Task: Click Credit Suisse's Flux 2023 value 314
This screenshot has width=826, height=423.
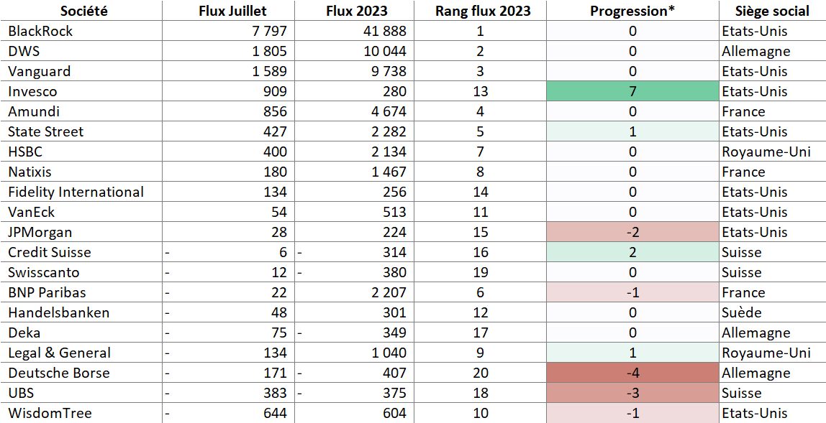Action: click(394, 253)
